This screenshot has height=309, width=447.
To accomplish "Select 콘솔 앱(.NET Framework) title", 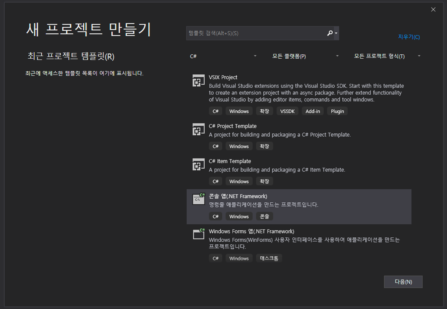I will pyautogui.click(x=238, y=196).
